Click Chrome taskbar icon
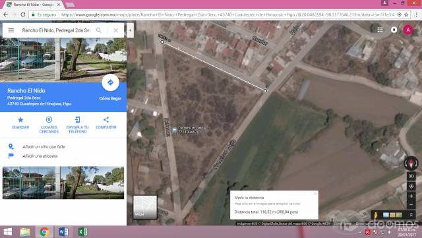The height and width of the screenshot is (238, 422). pyautogui.click(x=44, y=232)
